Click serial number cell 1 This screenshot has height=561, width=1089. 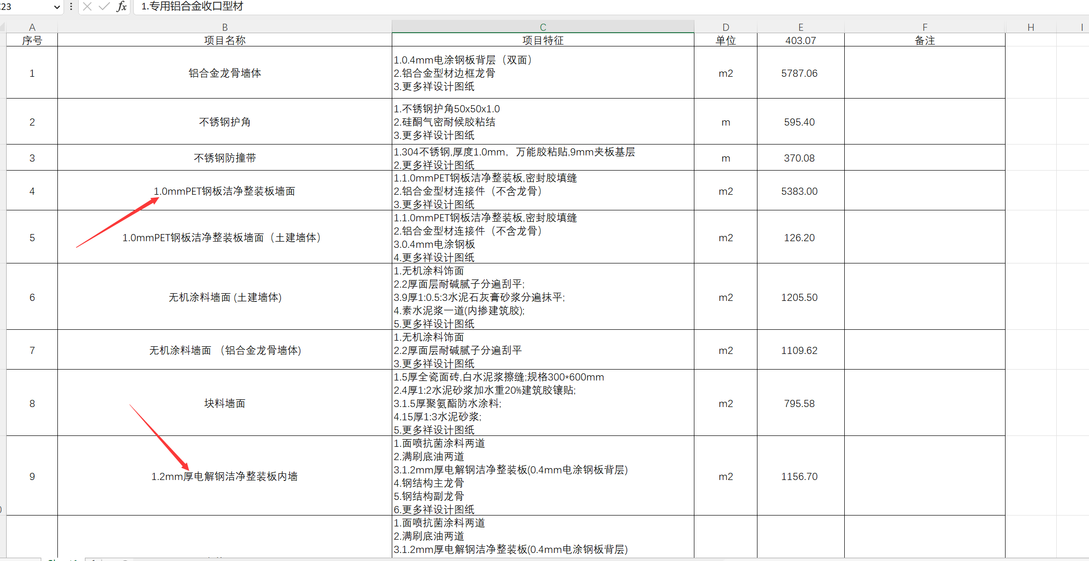[x=32, y=72]
